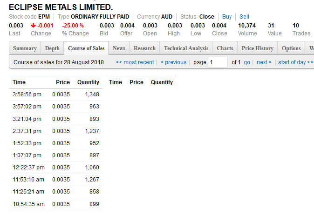Click the Status Close value
Viewport: 314px width, 214px height.
pos(207,17)
